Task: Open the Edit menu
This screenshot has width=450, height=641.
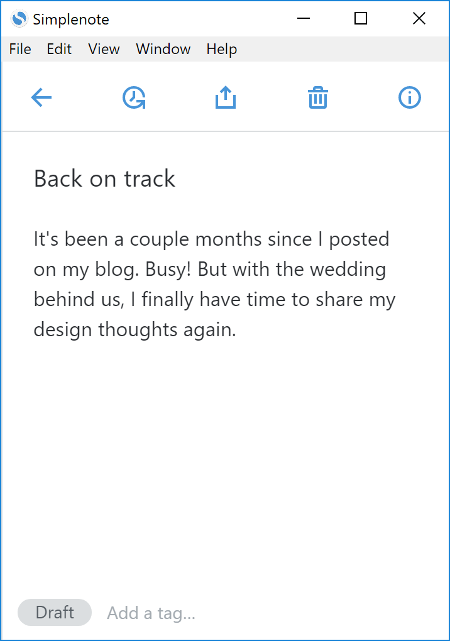Action: pos(59,49)
